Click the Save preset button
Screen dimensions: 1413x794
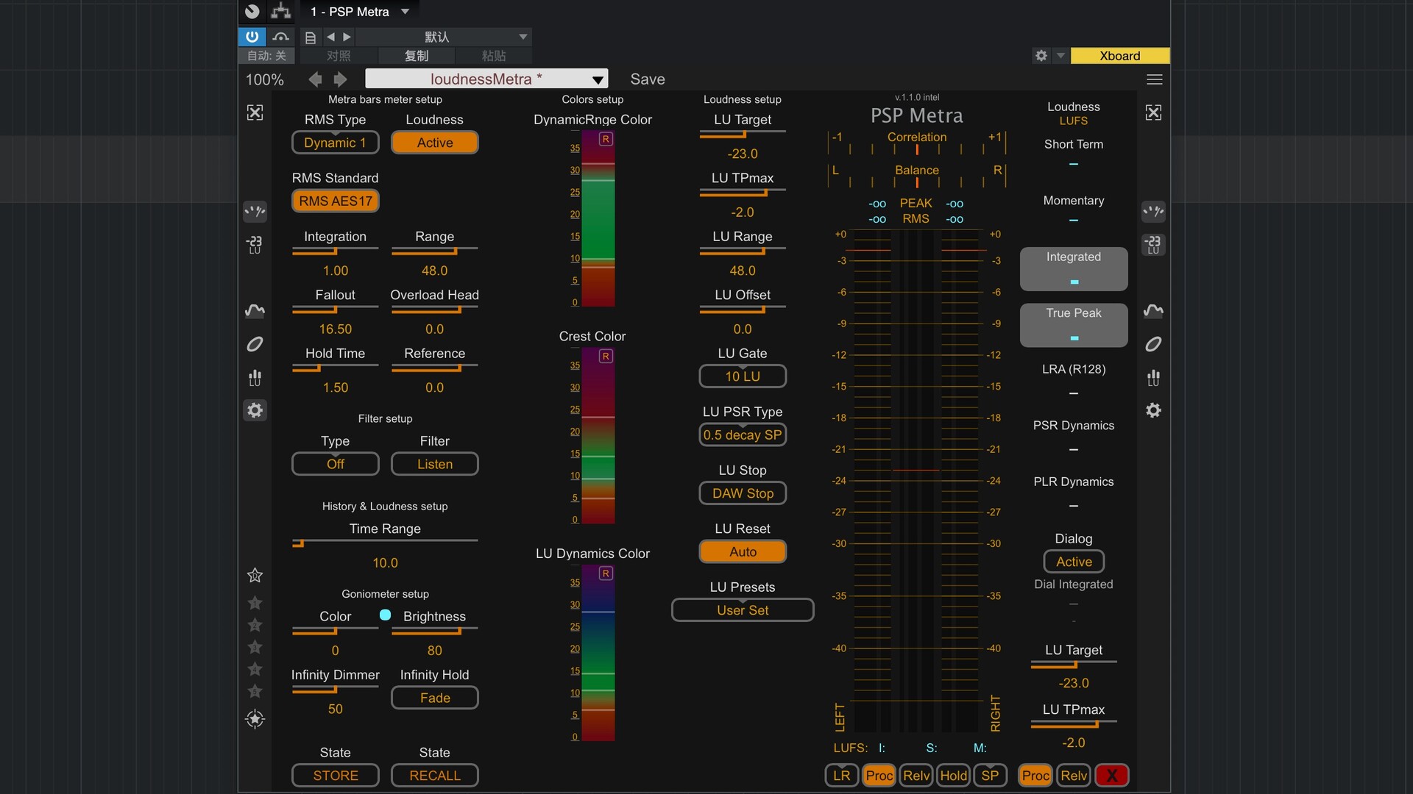pyautogui.click(x=647, y=79)
